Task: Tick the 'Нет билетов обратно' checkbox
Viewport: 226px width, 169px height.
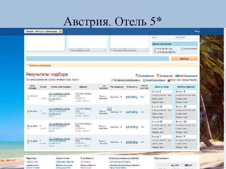Action: click(x=155, y=52)
